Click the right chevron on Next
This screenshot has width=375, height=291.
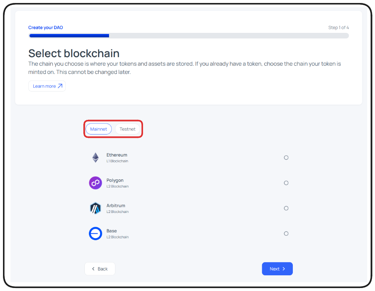284,269
